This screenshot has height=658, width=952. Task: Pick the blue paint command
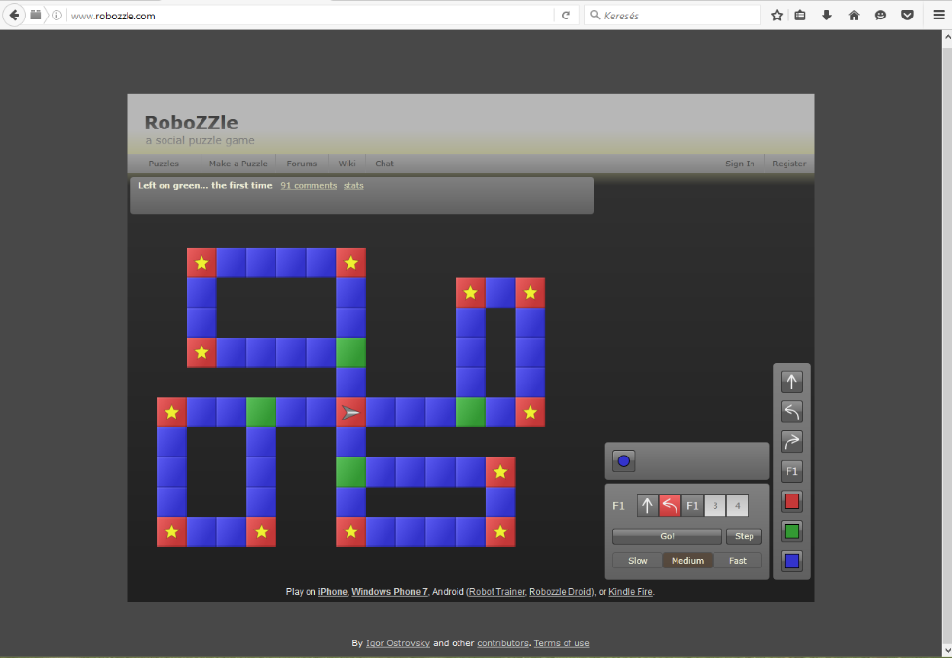coord(791,561)
